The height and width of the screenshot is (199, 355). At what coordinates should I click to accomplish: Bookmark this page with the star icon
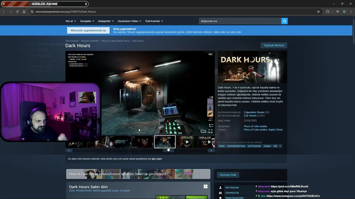click(318, 12)
